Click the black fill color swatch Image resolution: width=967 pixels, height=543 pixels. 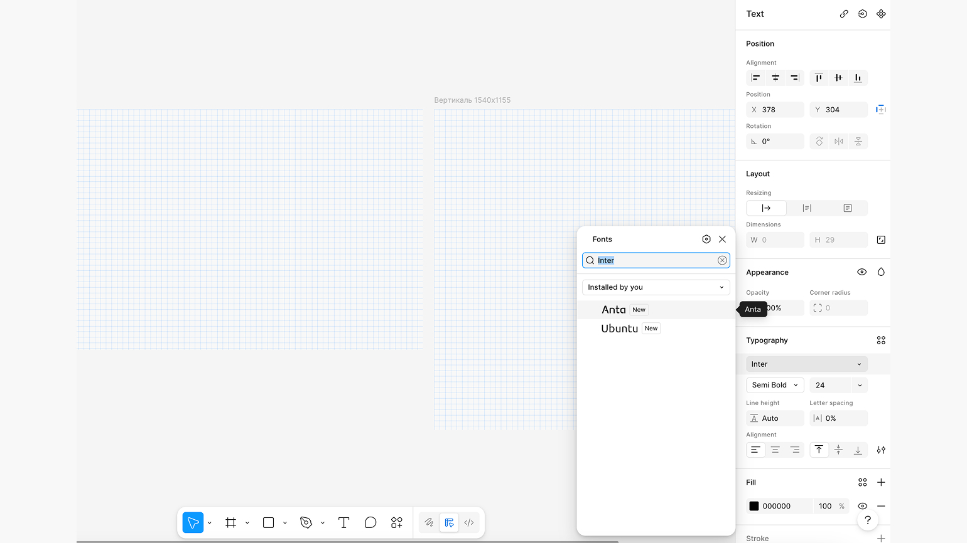[x=754, y=506]
